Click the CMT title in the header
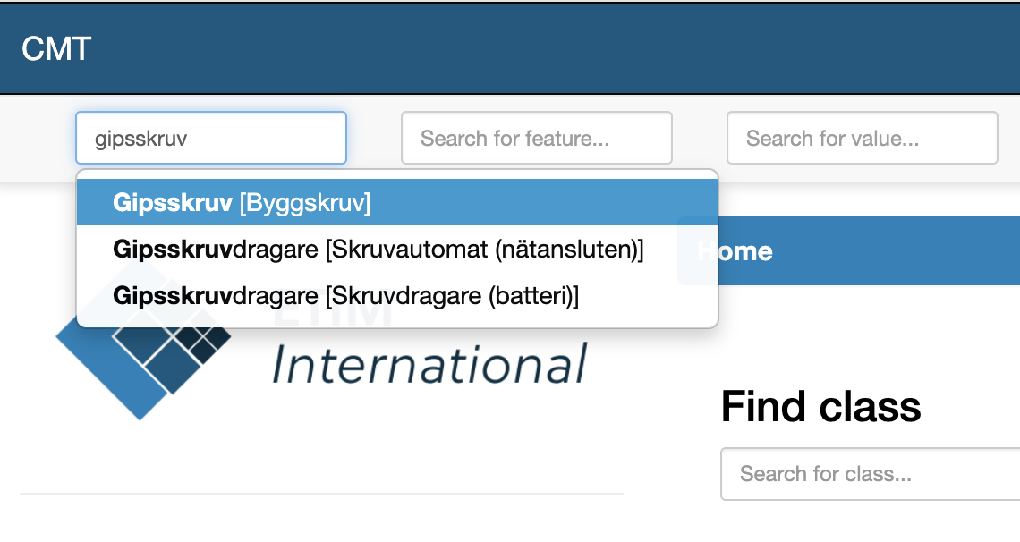 [x=56, y=48]
